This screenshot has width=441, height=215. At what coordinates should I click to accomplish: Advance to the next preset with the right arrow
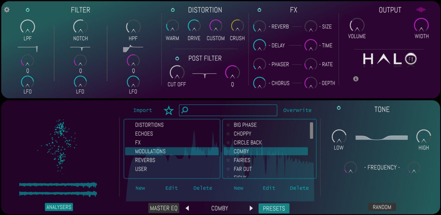(x=251, y=208)
